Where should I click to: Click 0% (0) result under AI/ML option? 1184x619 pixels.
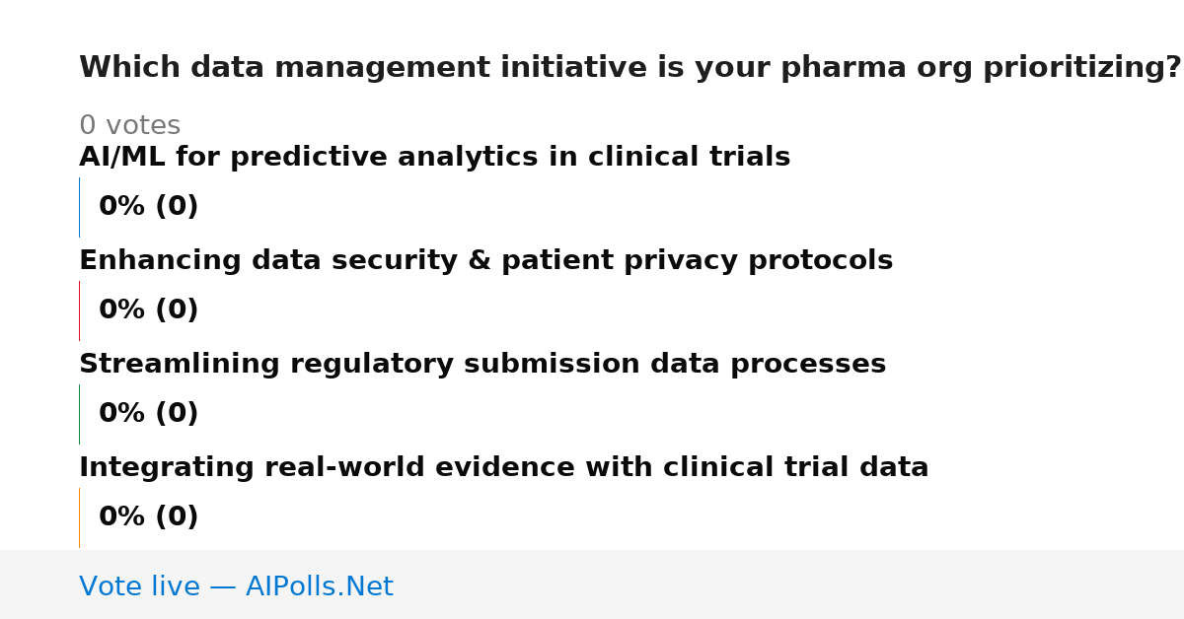pos(148,207)
